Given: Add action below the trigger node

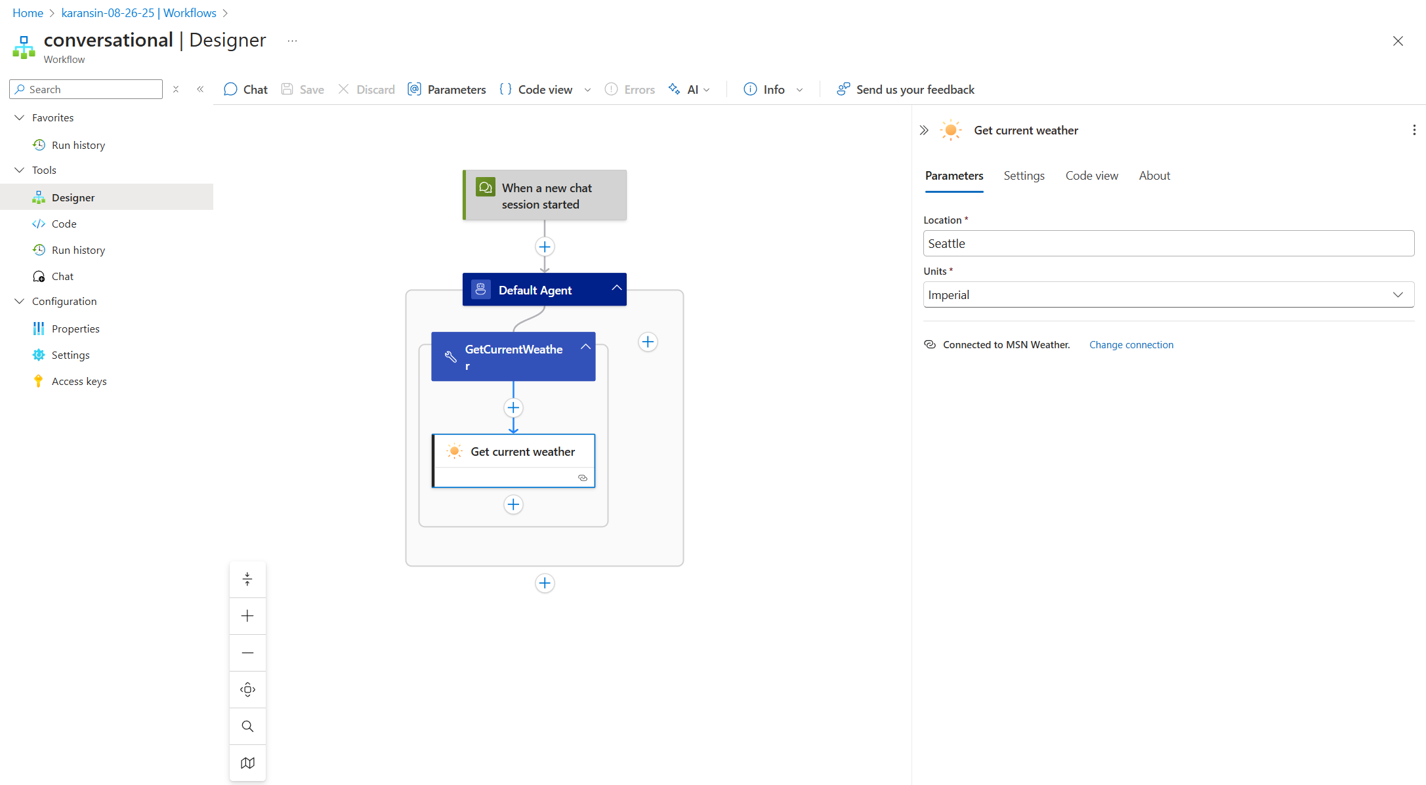Looking at the screenshot, I should (545, 247).
